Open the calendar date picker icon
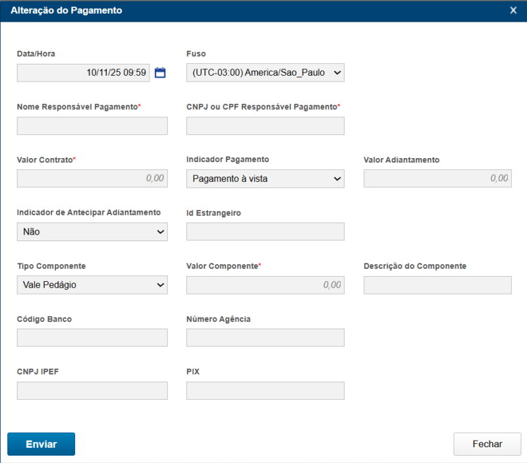 160,73
